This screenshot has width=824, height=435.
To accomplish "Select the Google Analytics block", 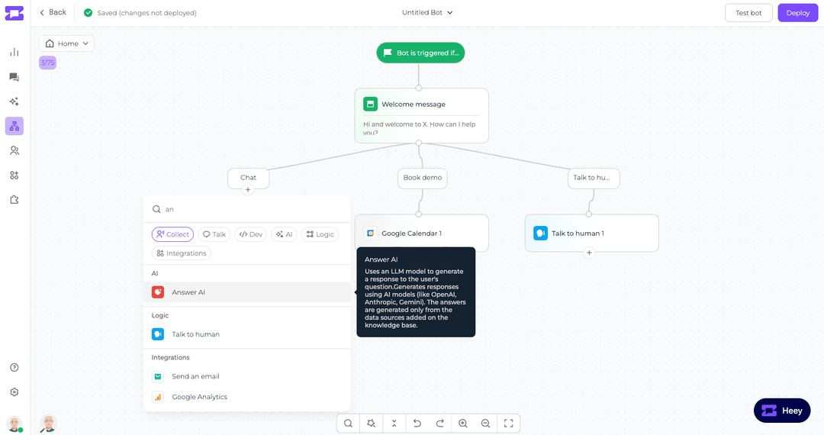I will click(x=247, y=397).
